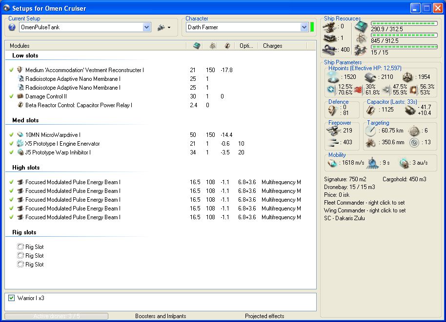Expand the Current Setup dropdown

(x=147, y=27)
